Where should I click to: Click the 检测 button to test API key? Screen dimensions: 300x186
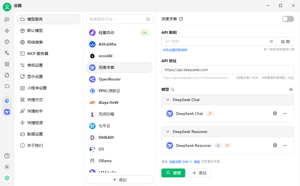pos(285,41)
